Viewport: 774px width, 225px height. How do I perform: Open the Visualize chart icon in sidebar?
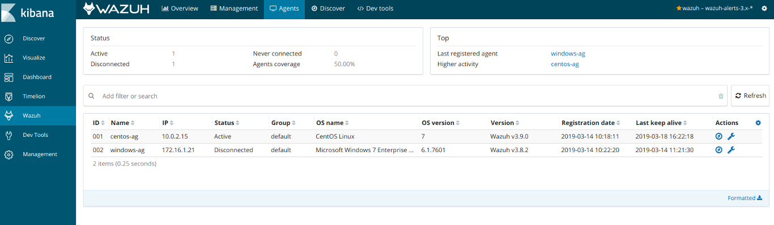(x=8, y=58)
